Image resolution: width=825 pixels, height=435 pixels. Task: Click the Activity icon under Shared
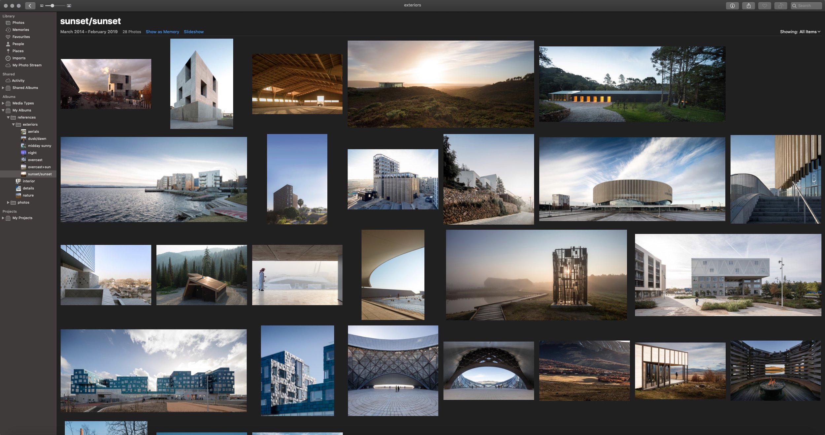(x=8, y=81)
